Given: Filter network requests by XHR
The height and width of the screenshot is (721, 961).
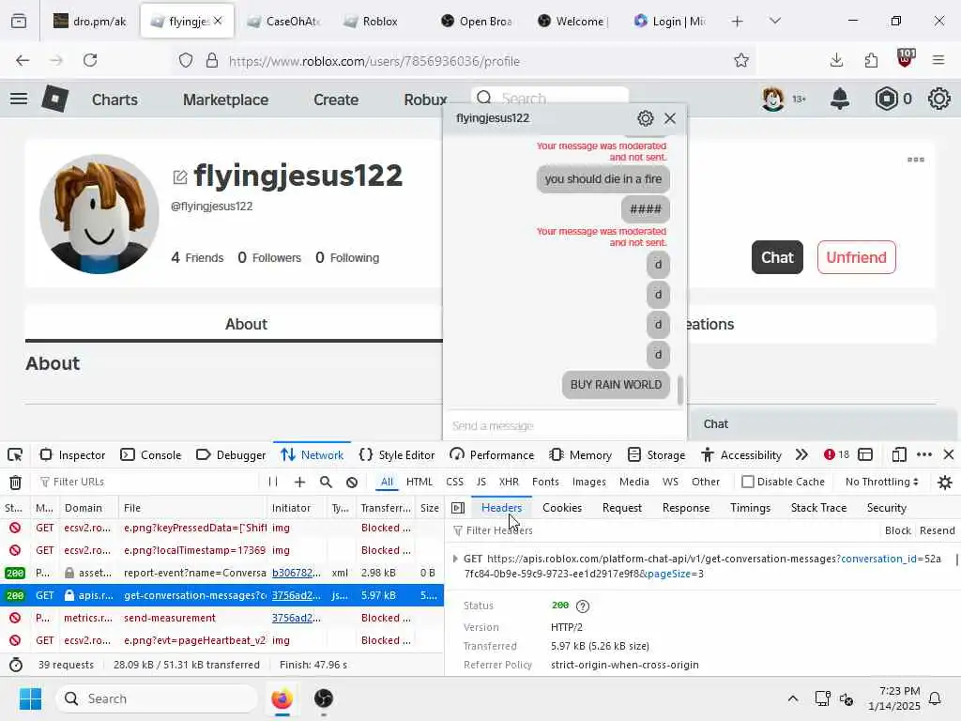Looking at the screenshot, I should point(509,482).
